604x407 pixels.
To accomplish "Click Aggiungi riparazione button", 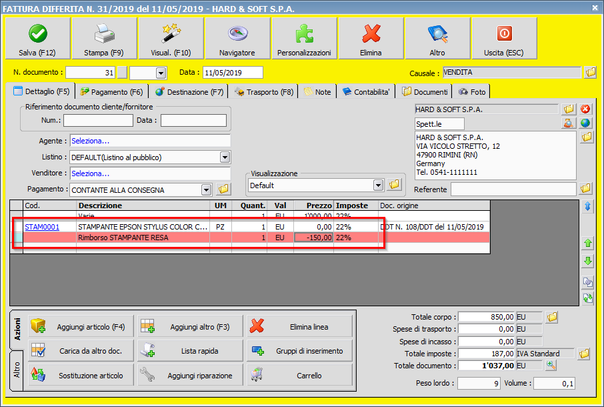I will pos(190,375).
